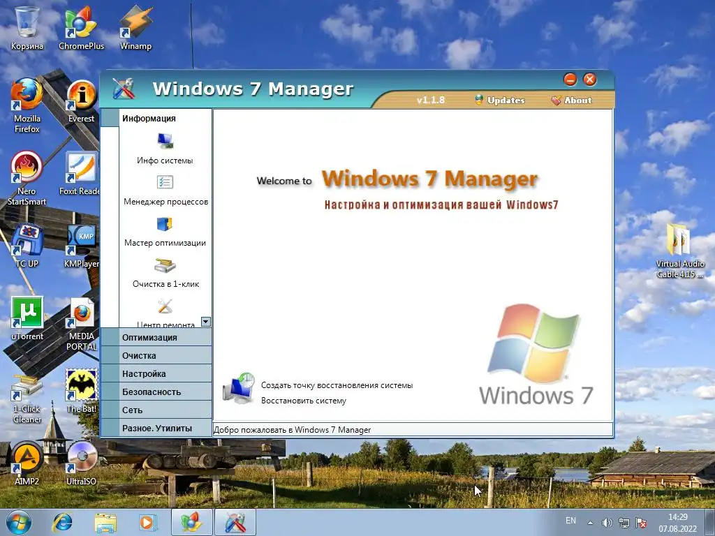Viewport: 715px width, 536px height.
Task: Click Создать точку восстановления системы
Action: pyautogui.click(x=337, y=385)
